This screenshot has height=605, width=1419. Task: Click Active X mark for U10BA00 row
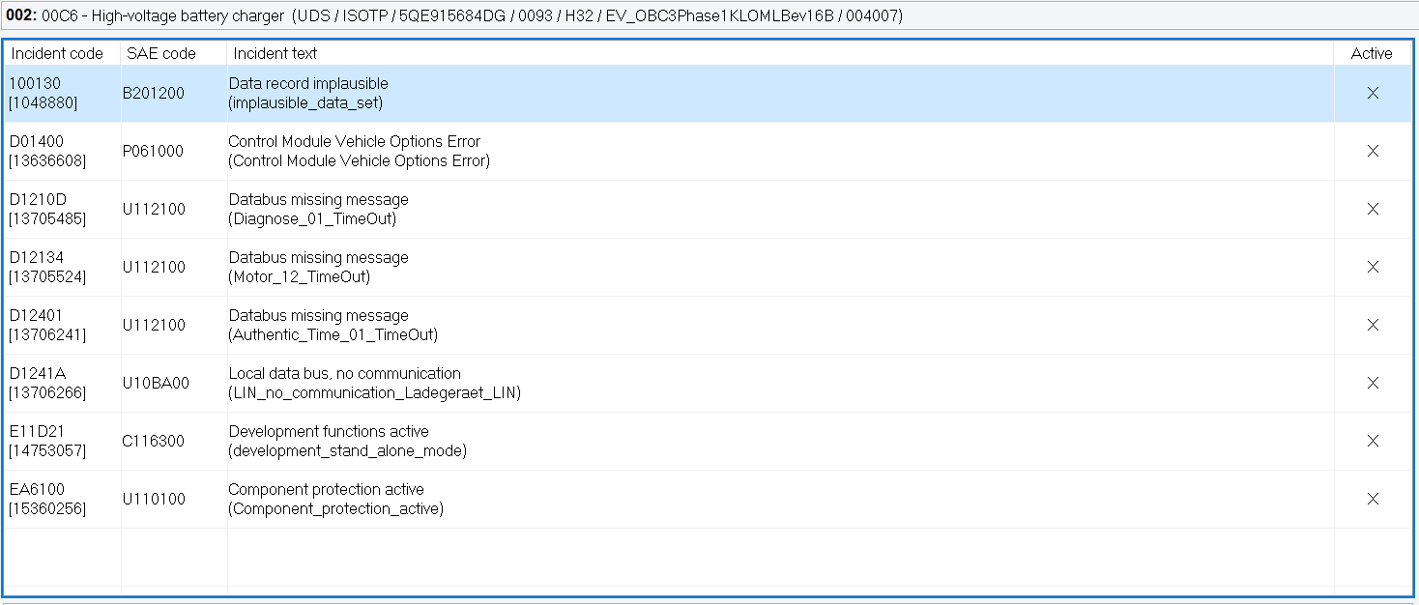pyautogui.click(x=1372, y=383)
